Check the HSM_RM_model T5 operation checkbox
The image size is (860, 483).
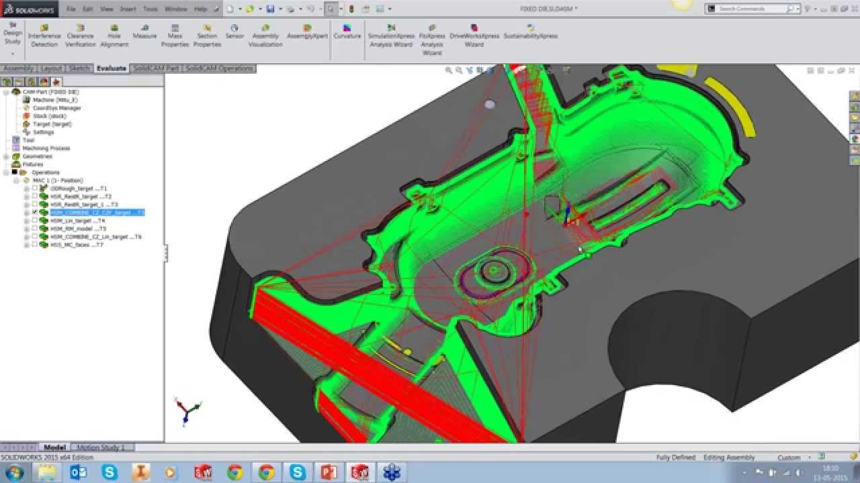[x=35, y=229]
